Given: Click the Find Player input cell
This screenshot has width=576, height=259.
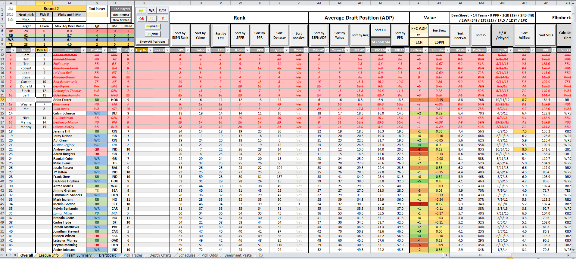Looking at the screenshot, I should 97,14.
